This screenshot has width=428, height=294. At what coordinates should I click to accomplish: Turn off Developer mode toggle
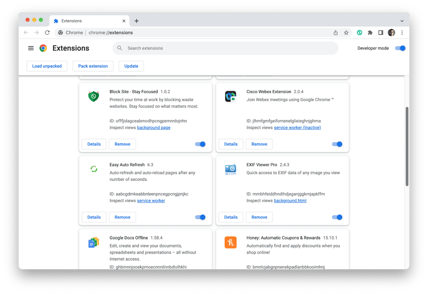[400, 48]
